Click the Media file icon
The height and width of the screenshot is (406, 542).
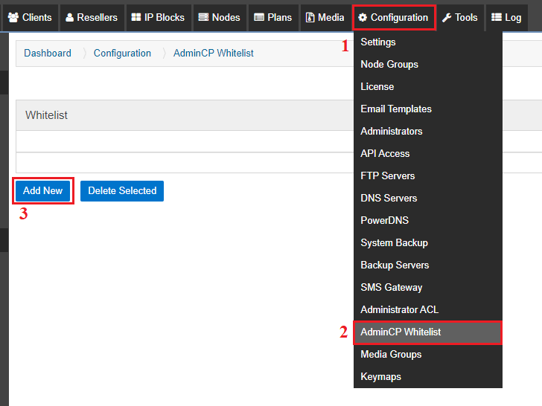(310, 17)
